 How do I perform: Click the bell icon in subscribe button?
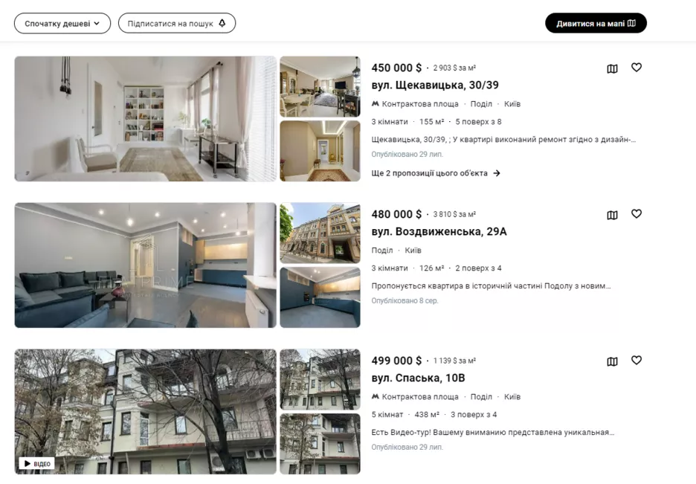[222, 23]
